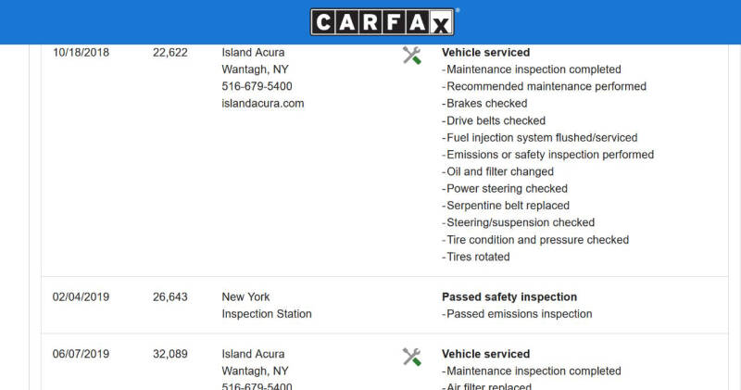Click wrench service icon for 10/18/2018 record
The width and height of the screenshot is (741, 390).
coord(411,56)
